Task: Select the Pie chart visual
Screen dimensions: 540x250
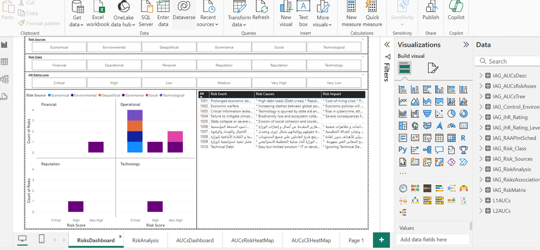Action: [x=451, y=113]
